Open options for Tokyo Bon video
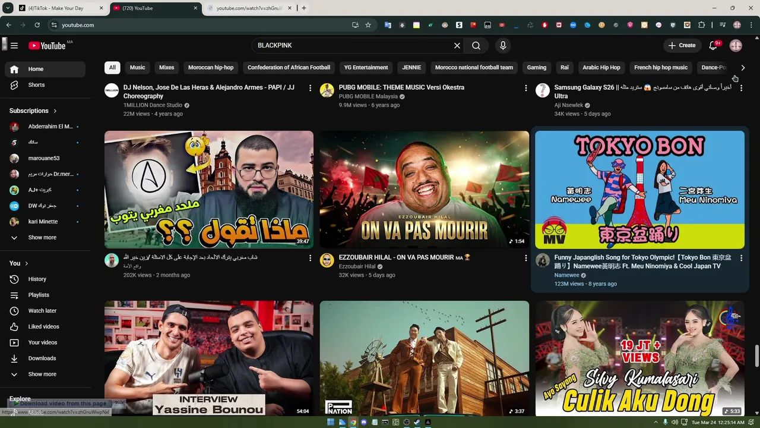Screen dimensions: 760x428 pos(741,258)
